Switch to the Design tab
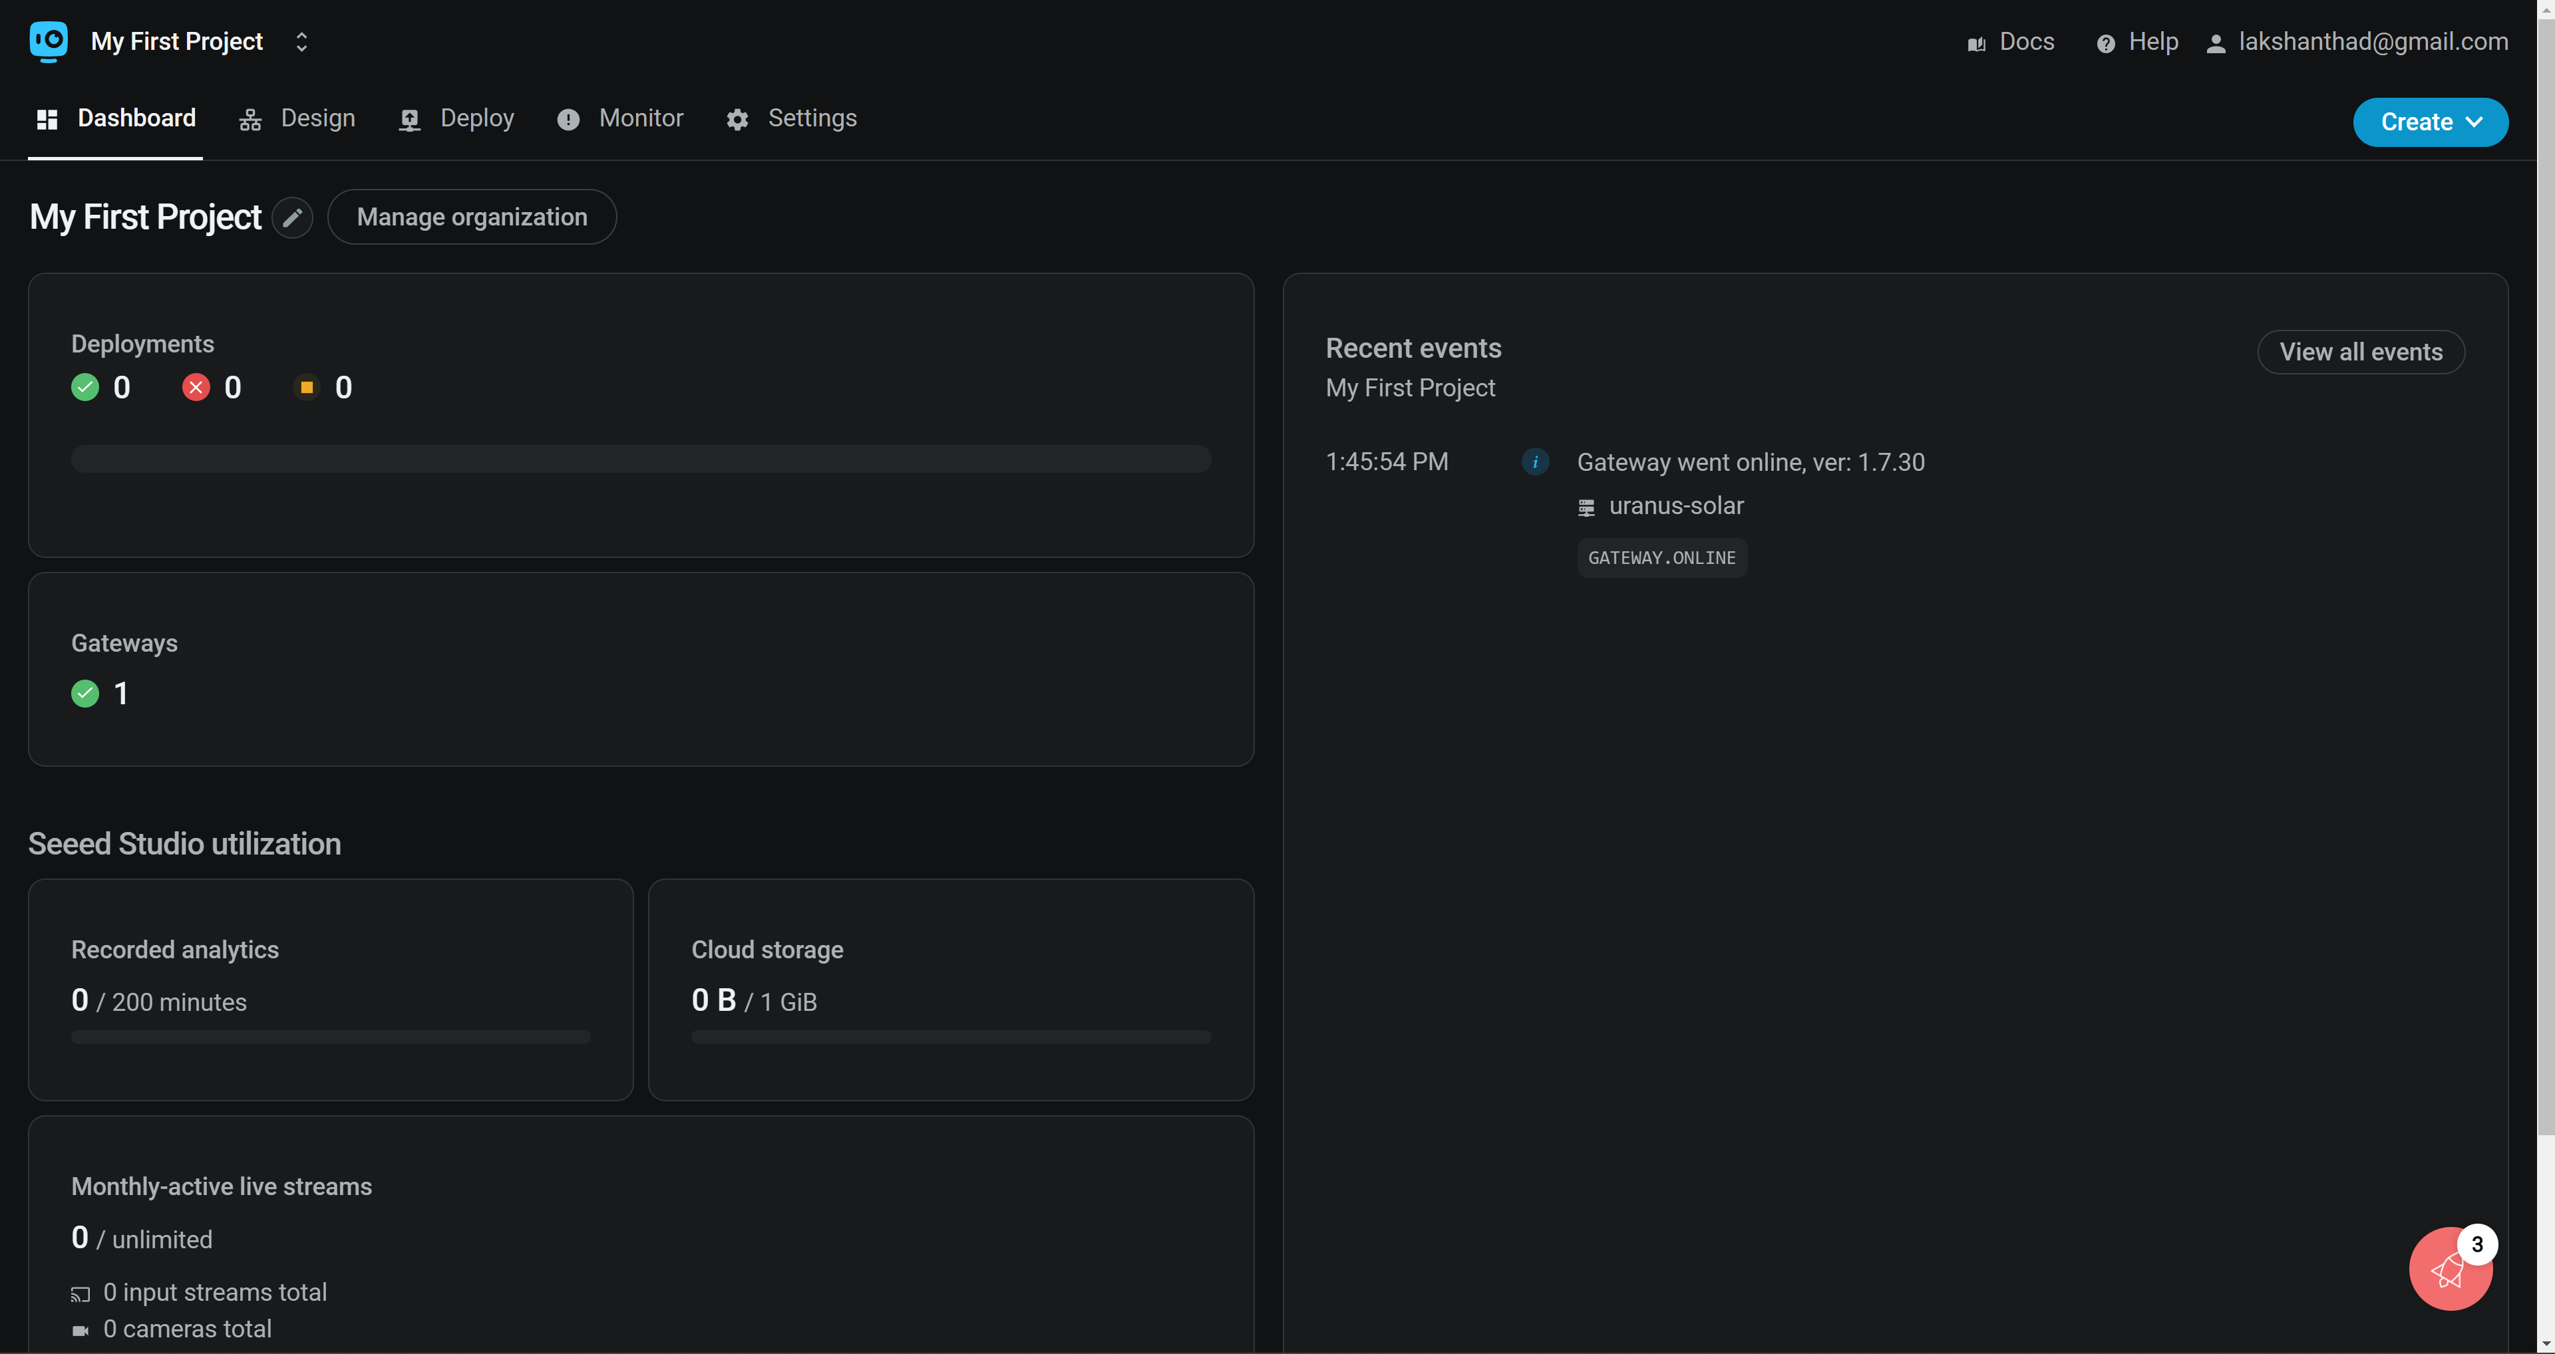 click(297, 118)
